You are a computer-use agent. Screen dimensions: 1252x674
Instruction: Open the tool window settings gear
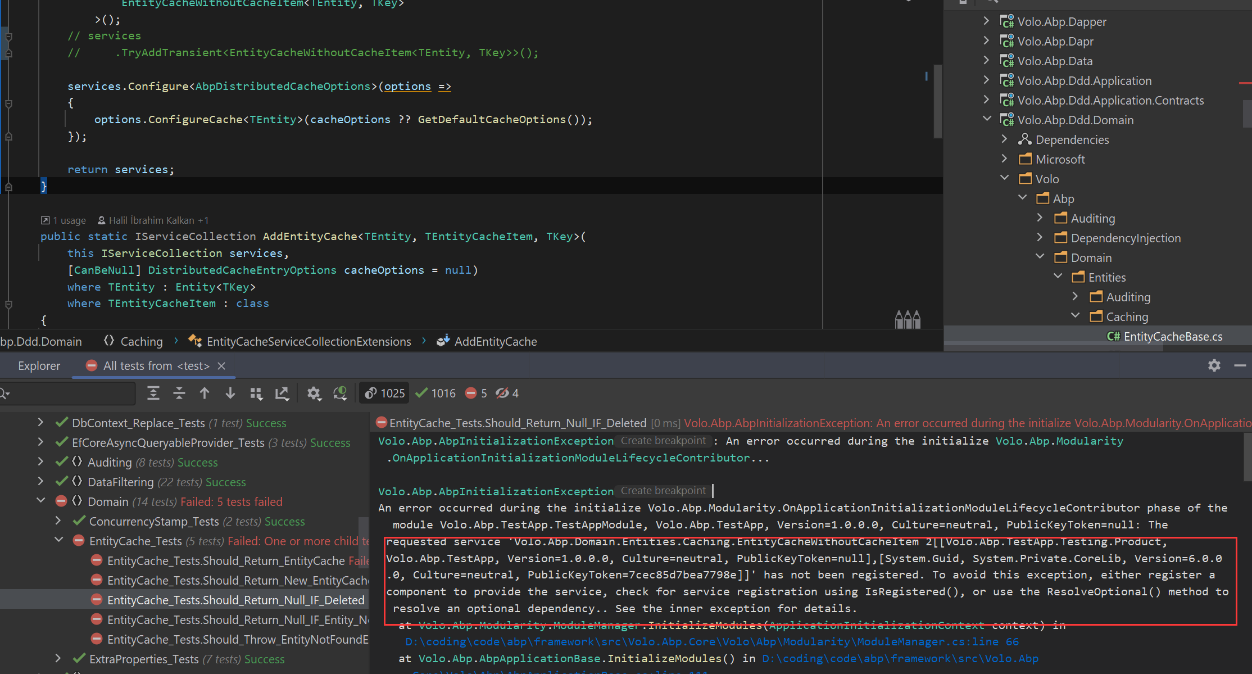[1214, 365]
